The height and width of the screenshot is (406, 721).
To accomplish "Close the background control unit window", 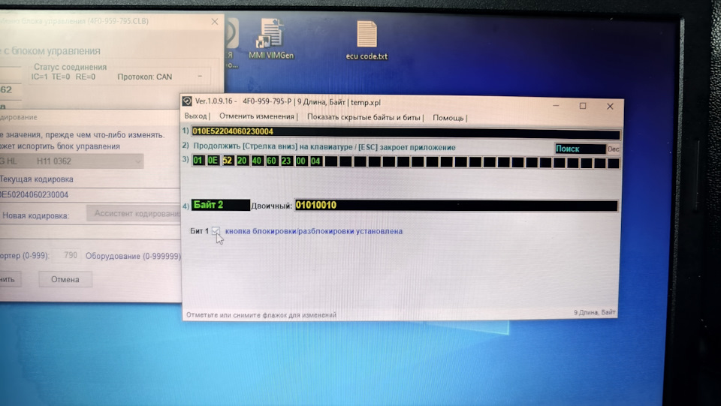I will point(215,22).
